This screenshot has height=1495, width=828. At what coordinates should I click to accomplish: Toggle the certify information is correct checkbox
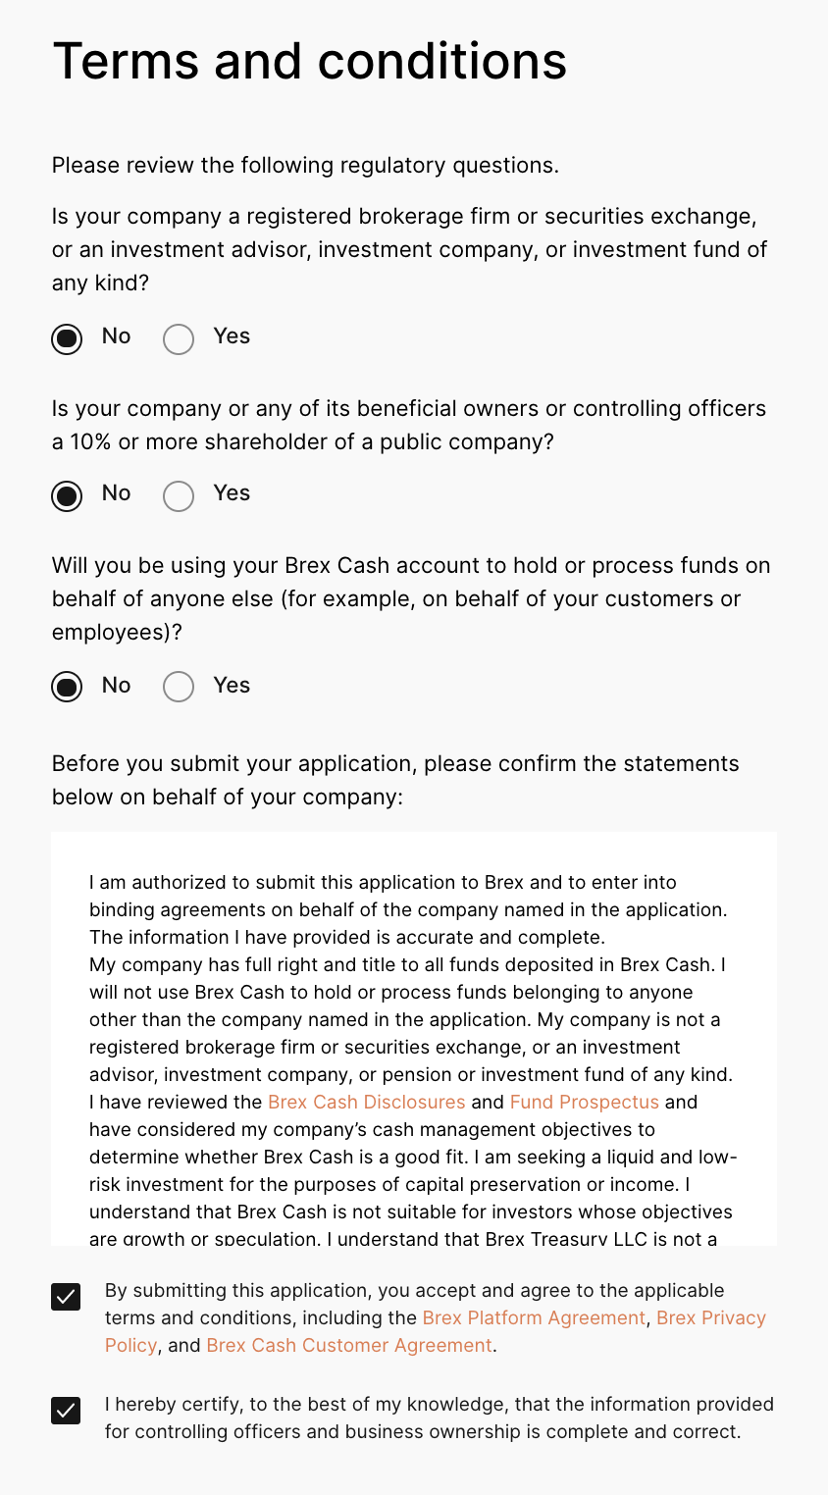tap(66, 1412)
